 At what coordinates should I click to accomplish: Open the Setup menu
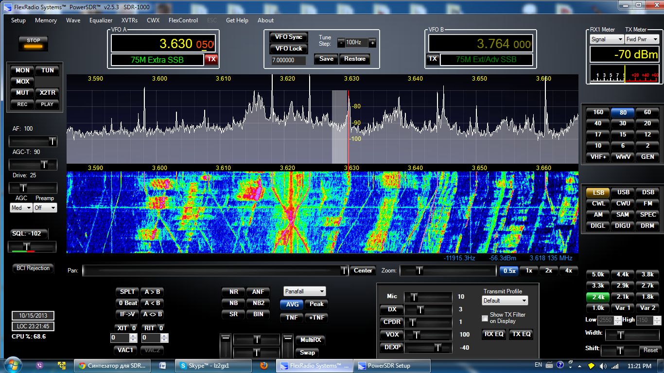coord(18,20)
